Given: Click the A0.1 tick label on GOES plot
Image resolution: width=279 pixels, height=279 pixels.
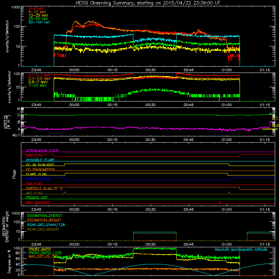Looking at the screenshot, I should click(x=16, y=135).
